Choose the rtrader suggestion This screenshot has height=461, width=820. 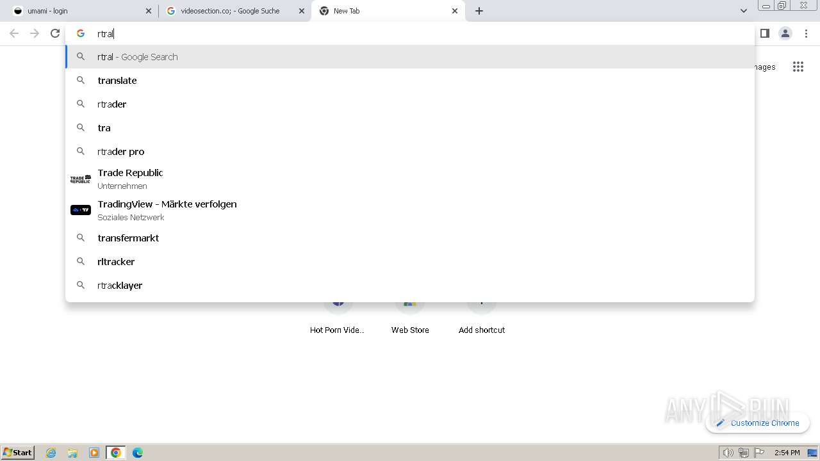pyautogui.click(x=410, y=104)
